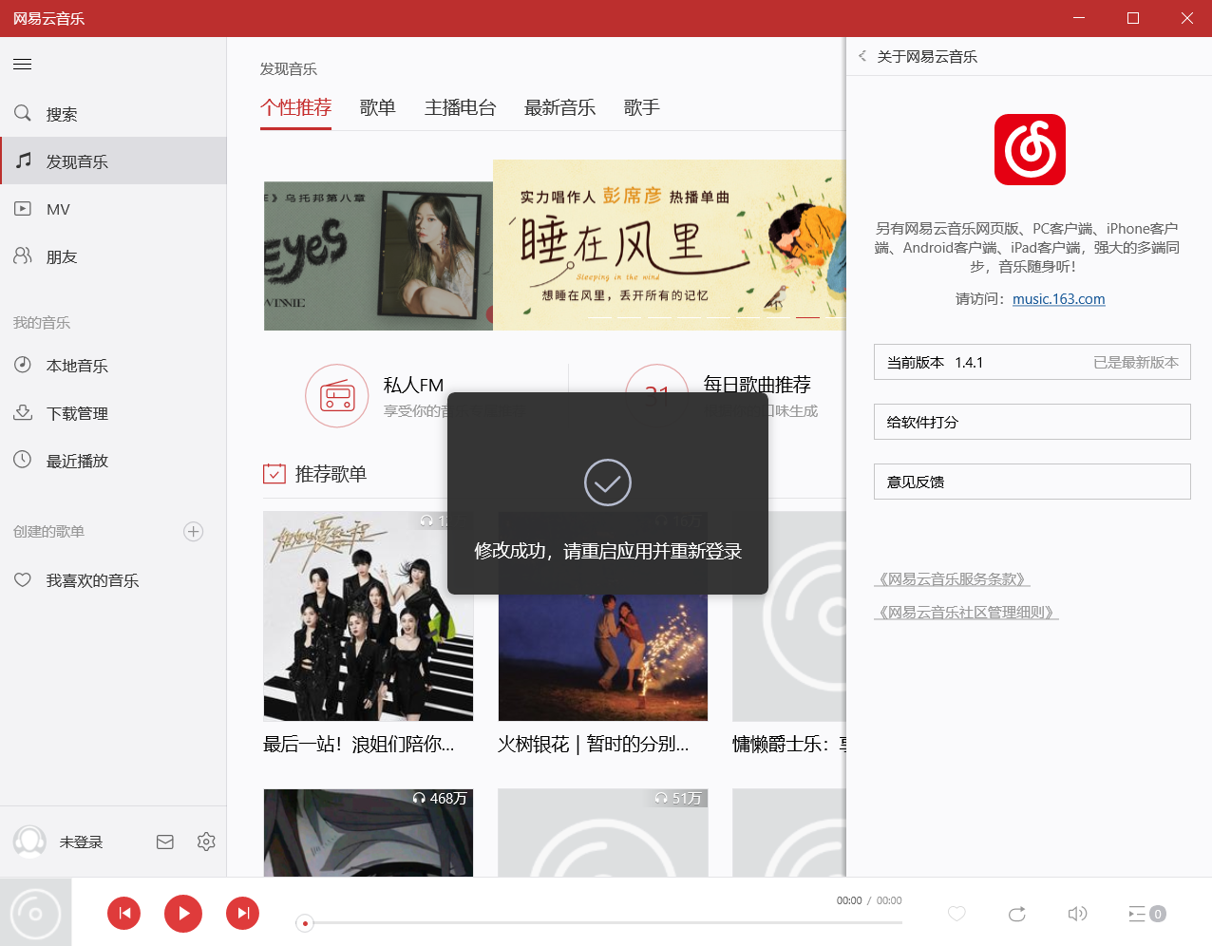Open the mail messages icon
This screenshot has width=1212, height=946.
point(165,842)
